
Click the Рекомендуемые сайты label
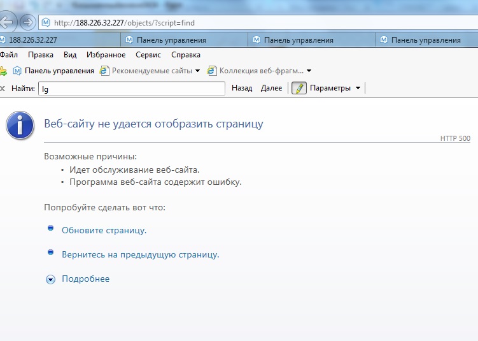pos(152,71)
